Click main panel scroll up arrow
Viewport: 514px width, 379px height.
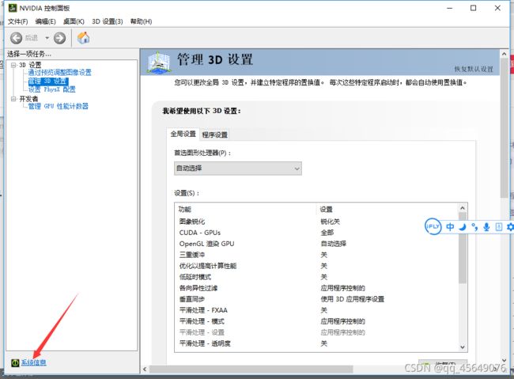pyautogui.click(x=505, y=54)
